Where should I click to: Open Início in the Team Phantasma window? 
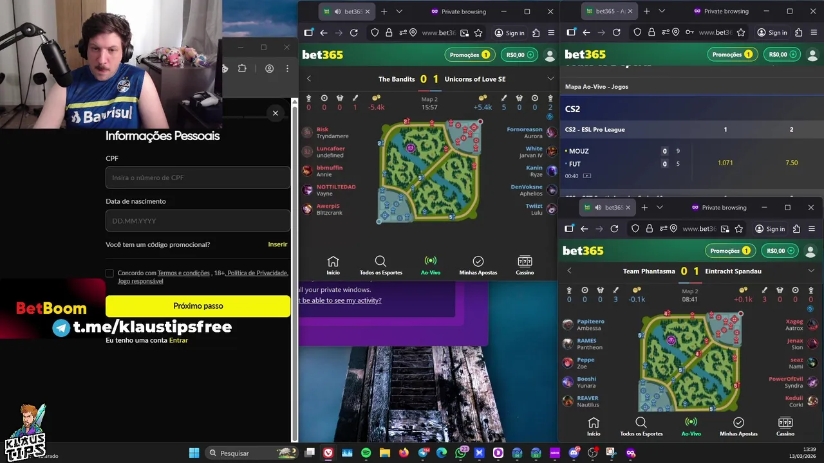(x=594, y=426)
